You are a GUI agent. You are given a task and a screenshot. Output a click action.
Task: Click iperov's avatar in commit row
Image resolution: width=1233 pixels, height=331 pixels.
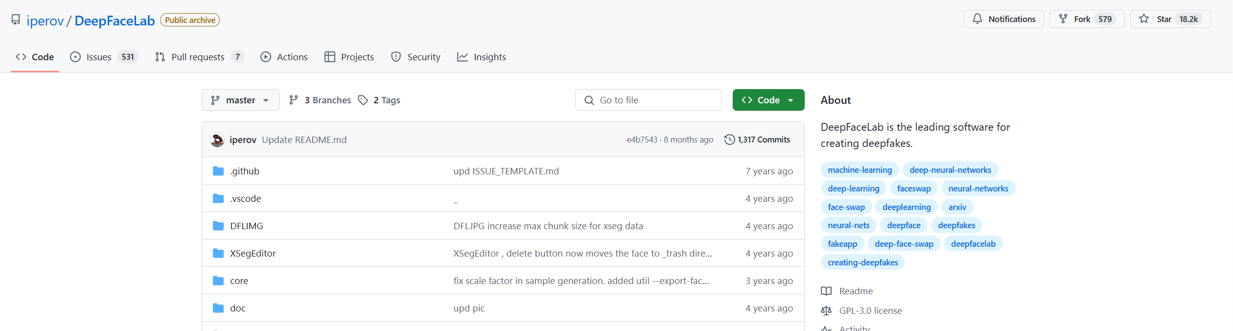pos(217,140)
